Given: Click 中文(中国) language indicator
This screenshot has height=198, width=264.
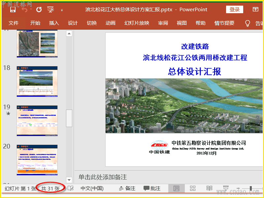Looking at the screenshot, I should click(92, 188).
